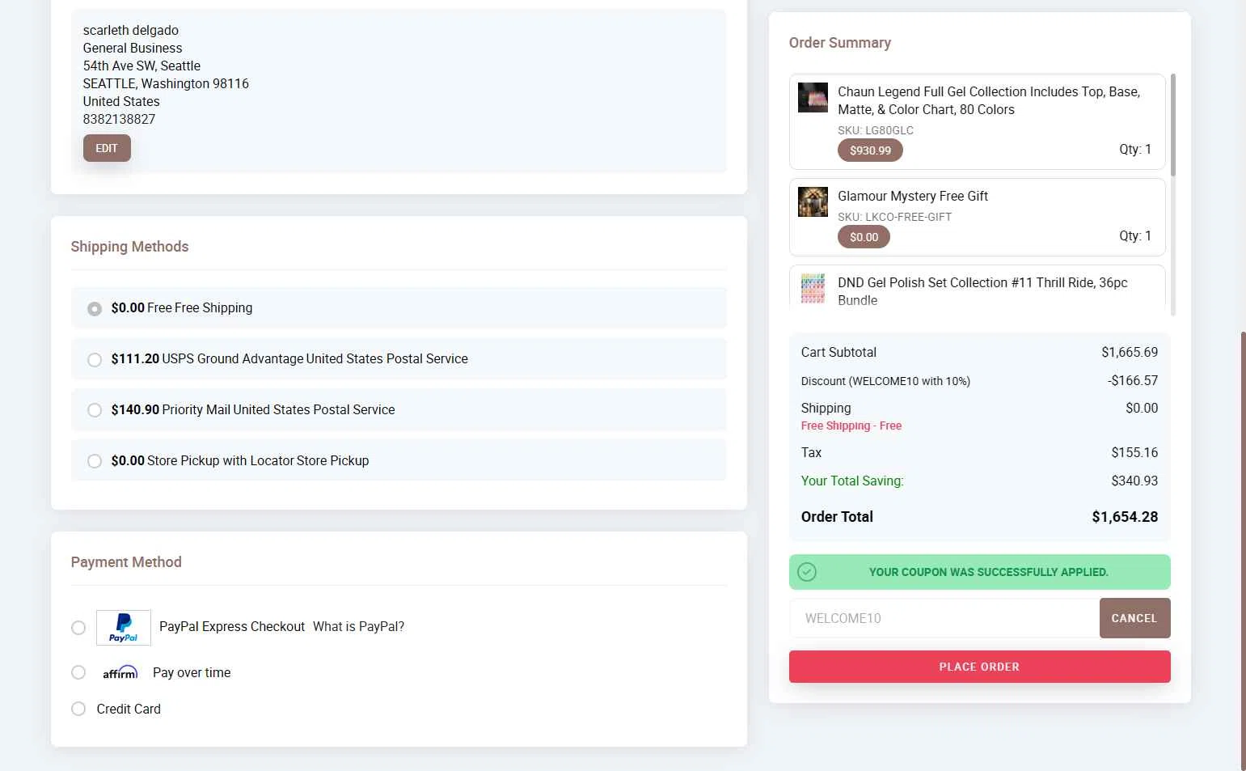
Task: Open the What is PayPal? link
Action: coord(358,626)
